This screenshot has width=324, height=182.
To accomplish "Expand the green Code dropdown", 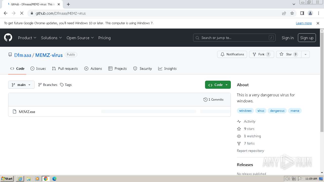I will pyautogui.click(x=218, y=85).
